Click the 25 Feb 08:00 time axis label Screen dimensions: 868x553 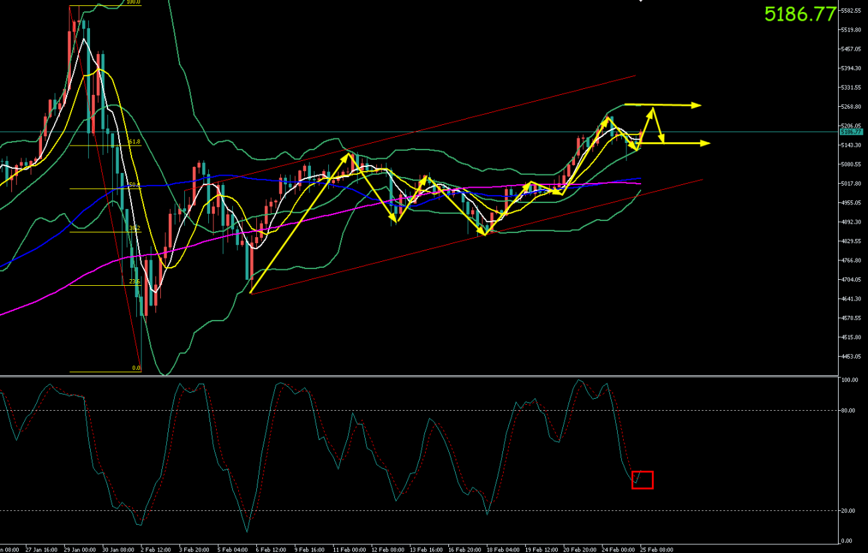657,550
